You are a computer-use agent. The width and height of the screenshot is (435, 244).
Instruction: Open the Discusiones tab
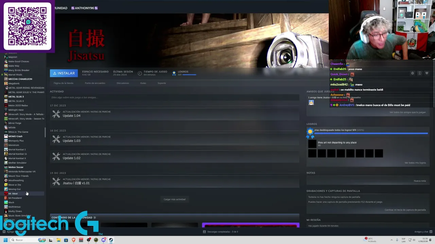pos(123,83)
